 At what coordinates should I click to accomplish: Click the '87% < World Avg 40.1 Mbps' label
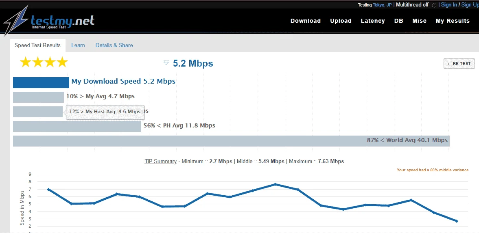(x=407, y=140)
